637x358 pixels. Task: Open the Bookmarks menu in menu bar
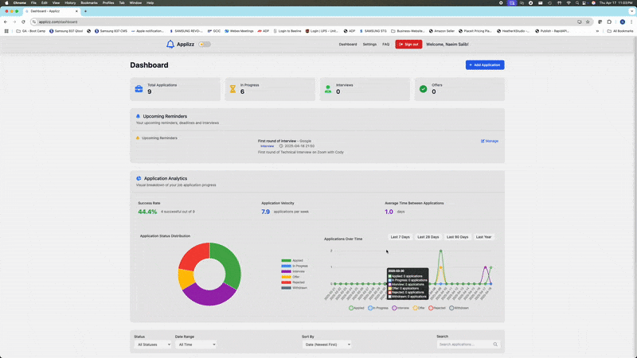(89, 3)
